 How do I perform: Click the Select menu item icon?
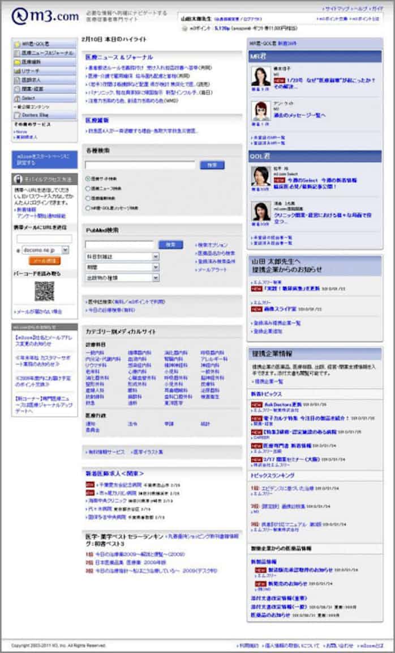[x=18, y=98]
